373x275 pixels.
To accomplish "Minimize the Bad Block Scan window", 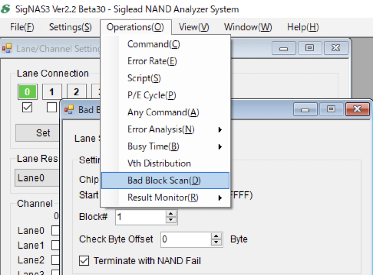I will pos(305,109).
